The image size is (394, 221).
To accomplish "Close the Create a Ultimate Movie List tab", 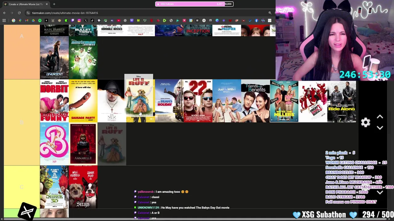I will pyautogui.click(x=47, y=4).
